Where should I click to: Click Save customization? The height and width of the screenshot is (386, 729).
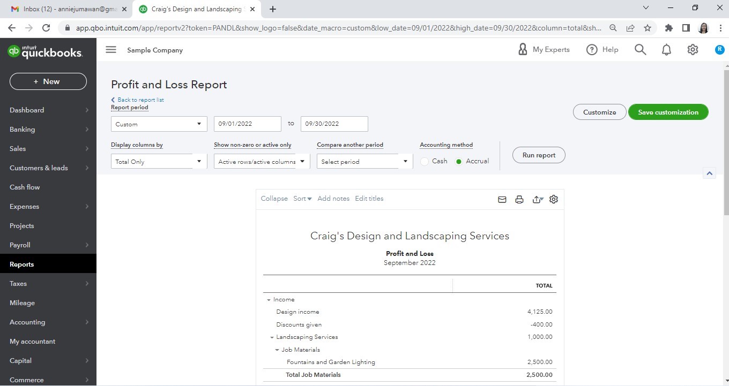pyautogui.click(x=668, y=112)
